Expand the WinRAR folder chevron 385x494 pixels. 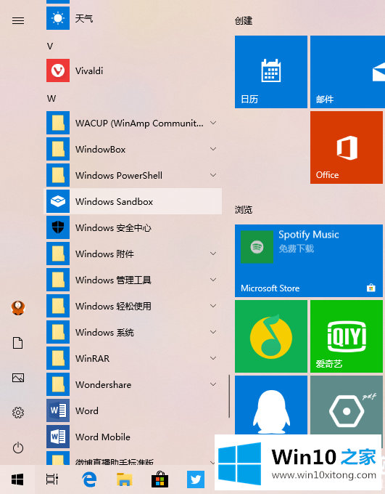coord(213,358)
